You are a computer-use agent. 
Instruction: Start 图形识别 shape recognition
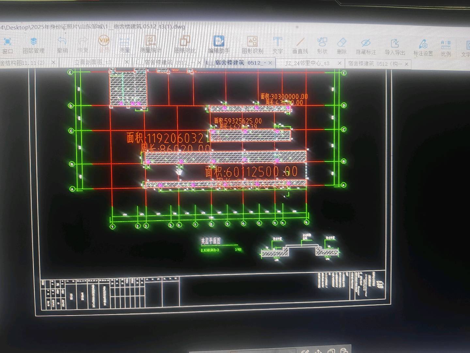(252, 45)
